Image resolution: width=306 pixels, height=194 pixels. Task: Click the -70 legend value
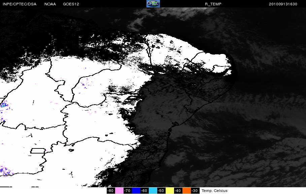(x=128, y=191)
